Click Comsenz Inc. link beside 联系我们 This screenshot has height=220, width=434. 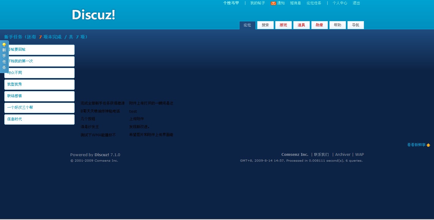[x=295, y=155]
